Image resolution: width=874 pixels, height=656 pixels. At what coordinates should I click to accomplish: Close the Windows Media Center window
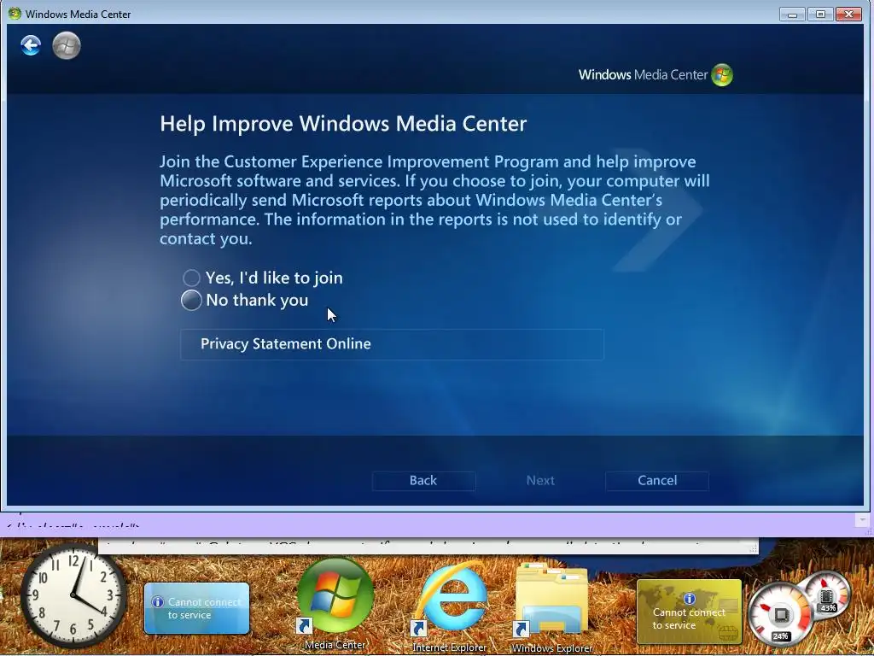(x=849, y=14)
